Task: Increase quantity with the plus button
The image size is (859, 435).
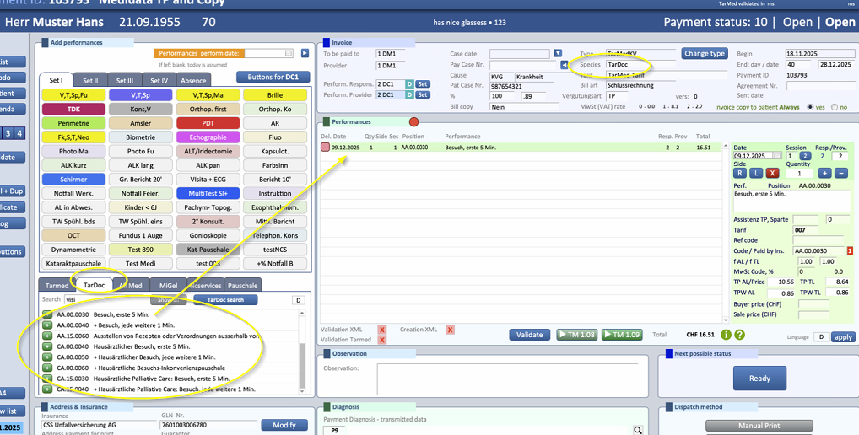Action: (x=824, y=173)
